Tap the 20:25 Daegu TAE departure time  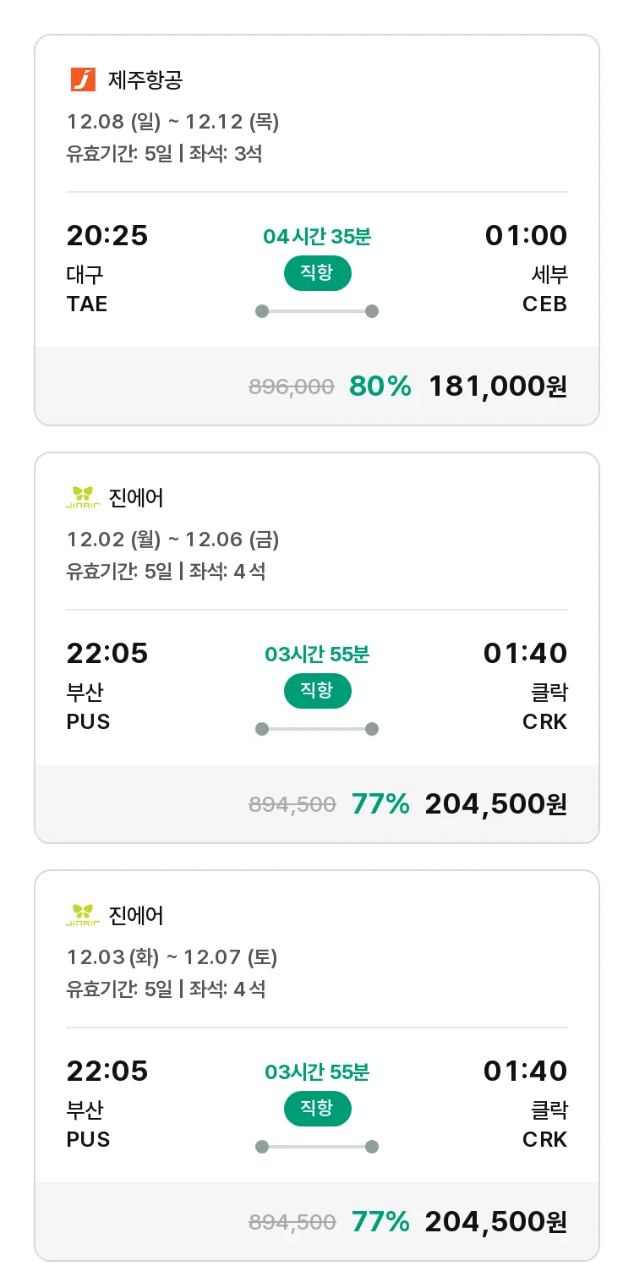(x=107, y=235)
